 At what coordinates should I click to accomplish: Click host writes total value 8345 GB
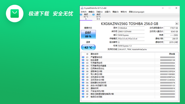coord(171,32)
